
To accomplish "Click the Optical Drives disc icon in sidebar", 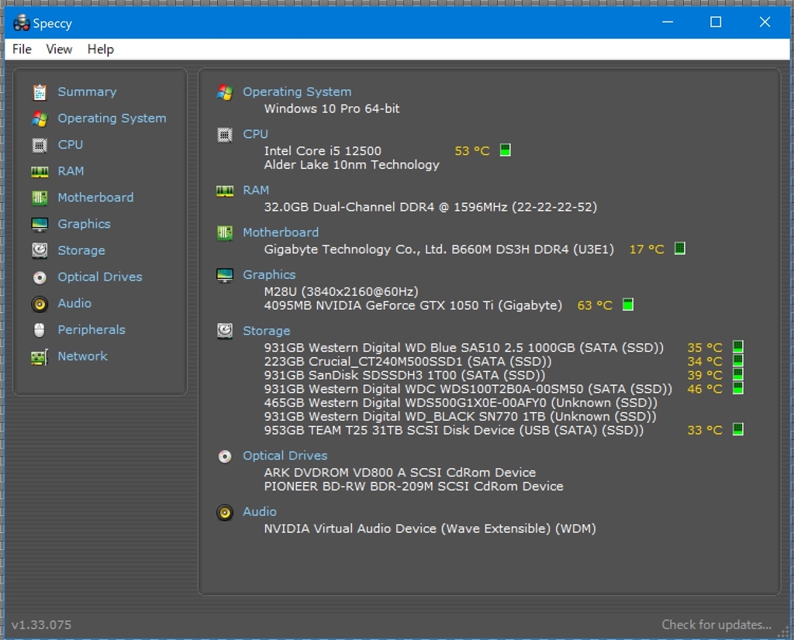I will click(40, 277).
